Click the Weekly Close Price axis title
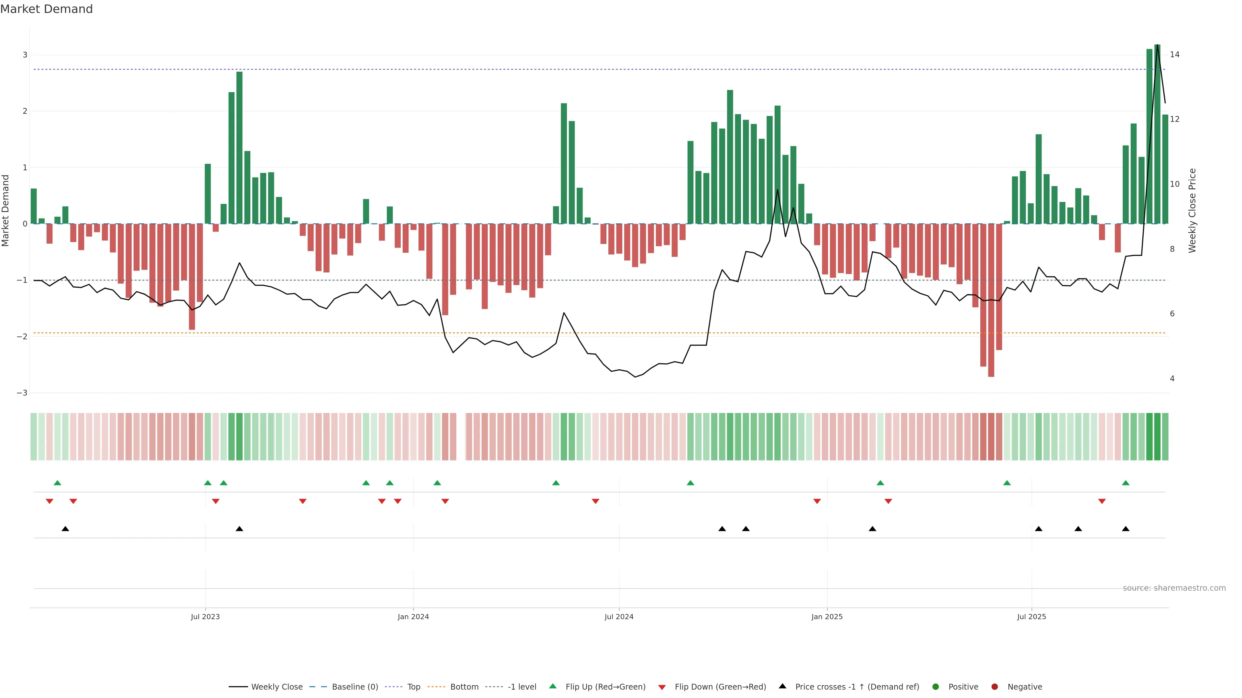Screen dimensions: 1242x698 tap(1192, 210)
